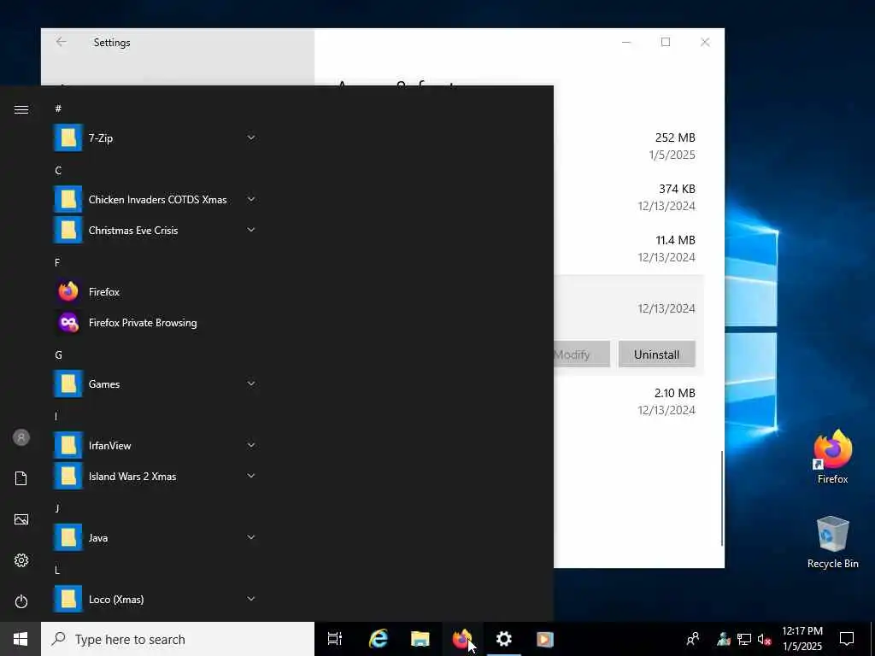This screenshot has width=875, height=656.
Task: Expand Christmas Eve Crisis chevron
Action: [251, 230]
